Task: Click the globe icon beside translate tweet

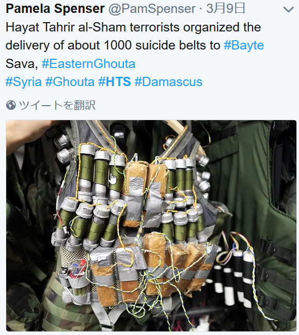Action: [x=11, y=105]
